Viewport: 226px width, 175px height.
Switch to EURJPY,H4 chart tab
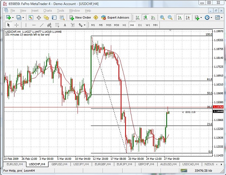click(124, 164)
